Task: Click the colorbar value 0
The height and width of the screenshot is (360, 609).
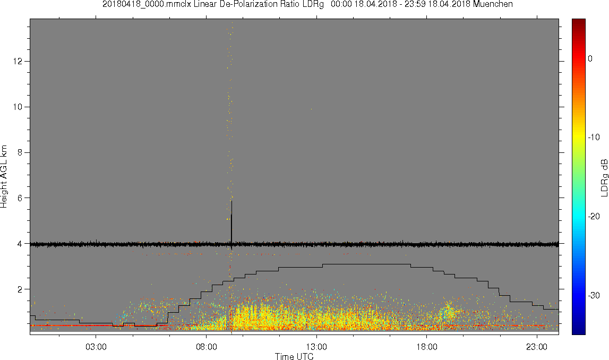Action: [590, 58]
